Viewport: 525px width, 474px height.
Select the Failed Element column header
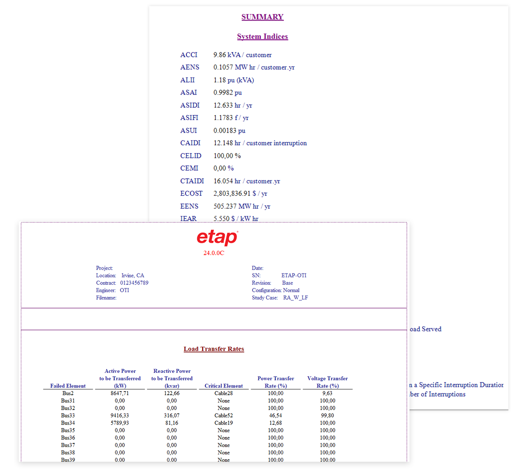(68, 386)
